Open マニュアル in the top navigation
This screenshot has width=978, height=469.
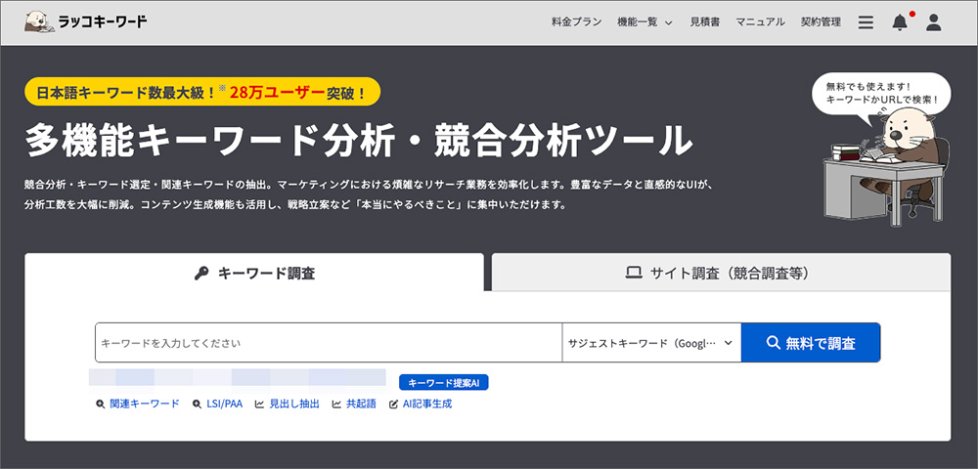[x=760, y=22]
